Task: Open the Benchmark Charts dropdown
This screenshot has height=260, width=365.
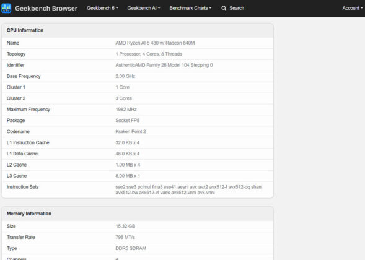Action: pos(190,8)
